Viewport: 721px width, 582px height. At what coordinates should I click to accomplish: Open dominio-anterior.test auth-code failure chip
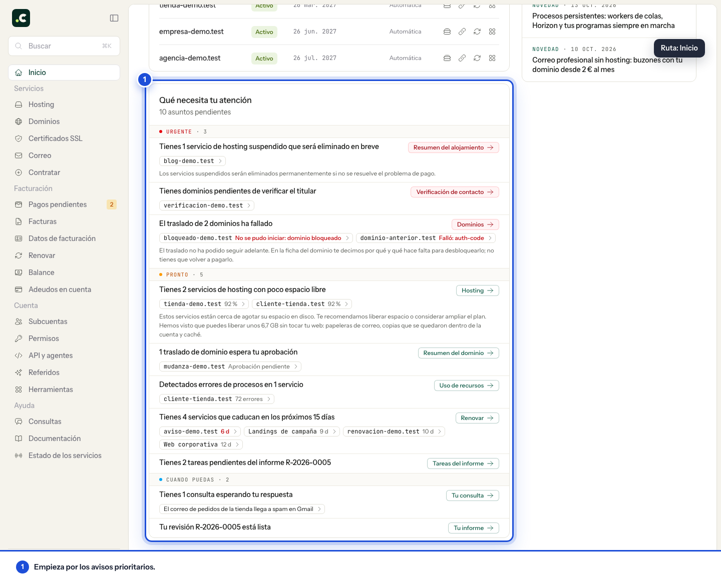point(426,238)
